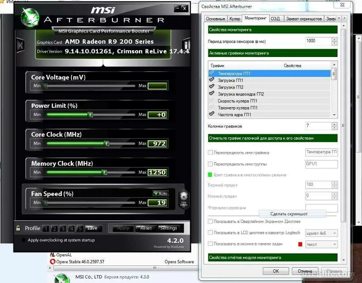Viewport: 362px width, 283px height.
Task: Click the User Define fan icon
Action: pos(184,199)
